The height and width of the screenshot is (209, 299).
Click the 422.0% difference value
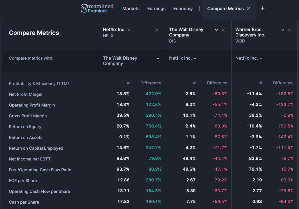tap(154, 94)
